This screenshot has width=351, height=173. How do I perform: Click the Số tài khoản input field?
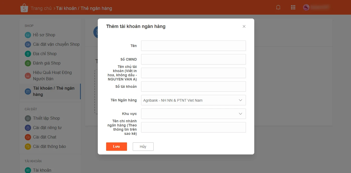(x=193, y=86)
